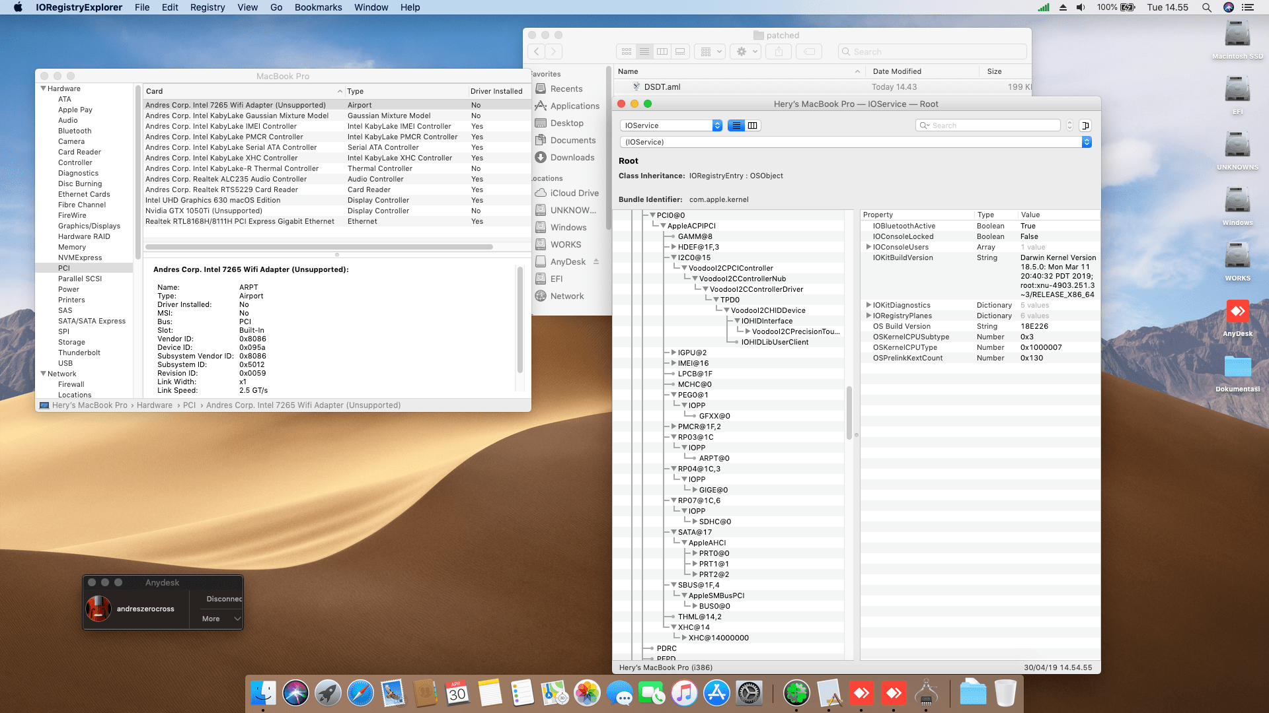Open System Preferences in dock

tap(749, 693)
